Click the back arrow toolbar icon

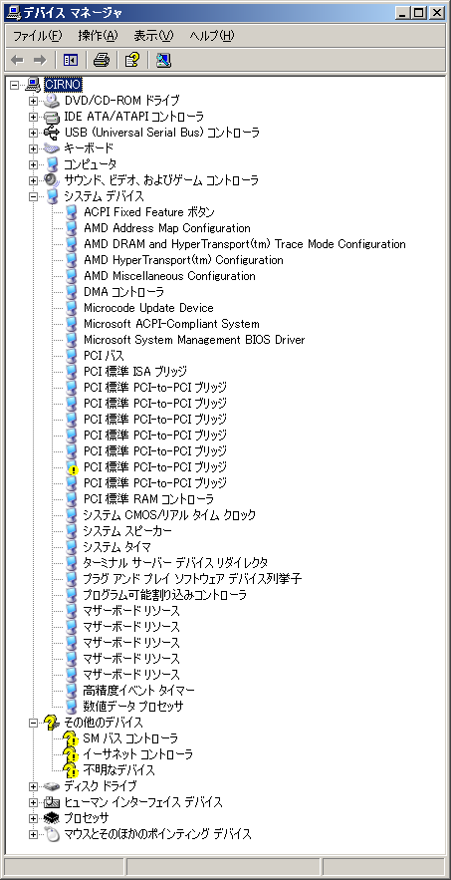(x=18, y=60)
